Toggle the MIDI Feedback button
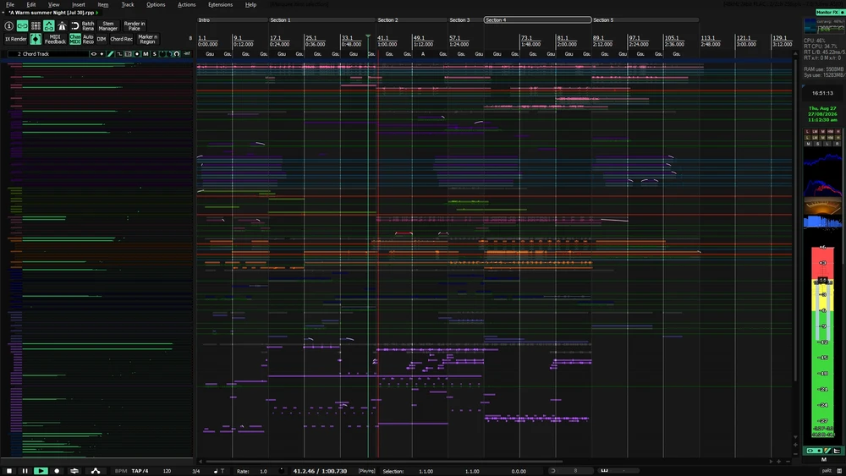The height and width of the screenshot is (476, 846). (x=55, y=39)
